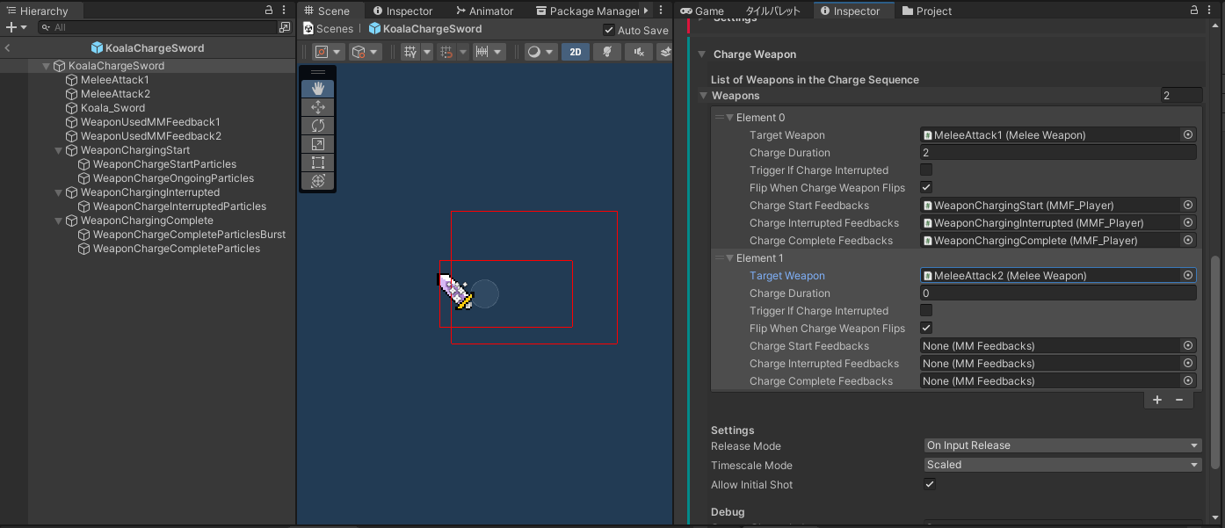Select the Move tool in Scene toolbar
Viewport: 1225px width, 528px height.
click(x=318, y=107)
